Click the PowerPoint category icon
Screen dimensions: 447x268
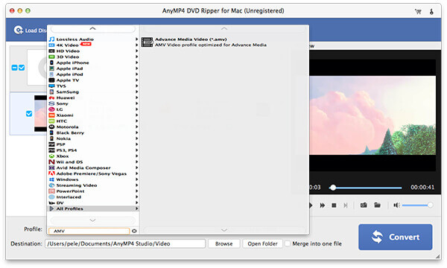(51, 191)
